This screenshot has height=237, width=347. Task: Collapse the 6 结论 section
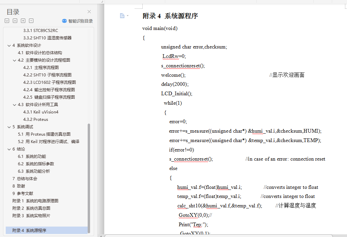(x=9, y=149)
